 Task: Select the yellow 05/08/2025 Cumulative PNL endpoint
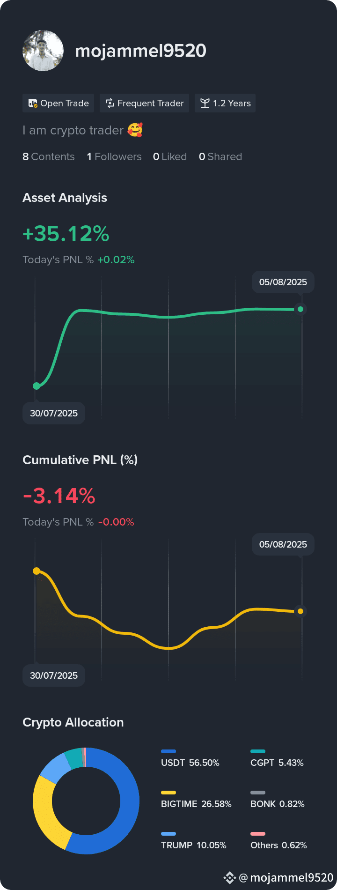(300, 611)
